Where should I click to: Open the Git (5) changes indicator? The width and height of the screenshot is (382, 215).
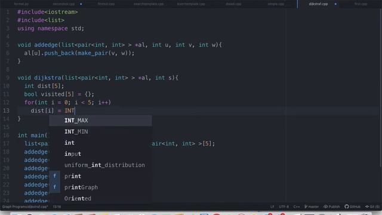tap(372, 207)
